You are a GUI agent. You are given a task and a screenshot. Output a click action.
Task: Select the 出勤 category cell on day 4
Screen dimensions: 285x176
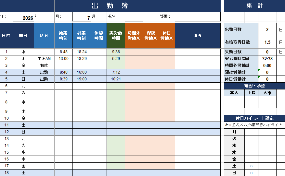[44, 72]
